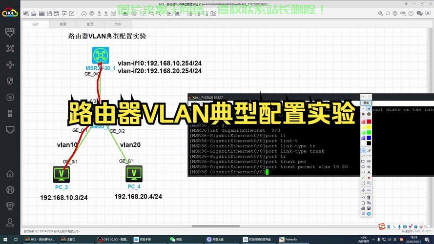Click the save project toolbar icon
Image resolution: width=434 pixels, height=244 pixels.
[x=49, y=13]
